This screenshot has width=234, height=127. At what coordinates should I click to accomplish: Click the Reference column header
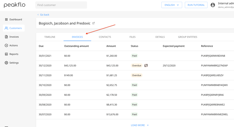[x=207, y=46]
